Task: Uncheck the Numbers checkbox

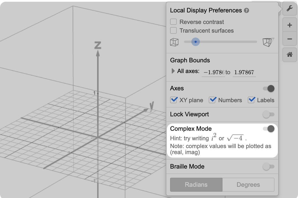Action: [x=213, y=100]
